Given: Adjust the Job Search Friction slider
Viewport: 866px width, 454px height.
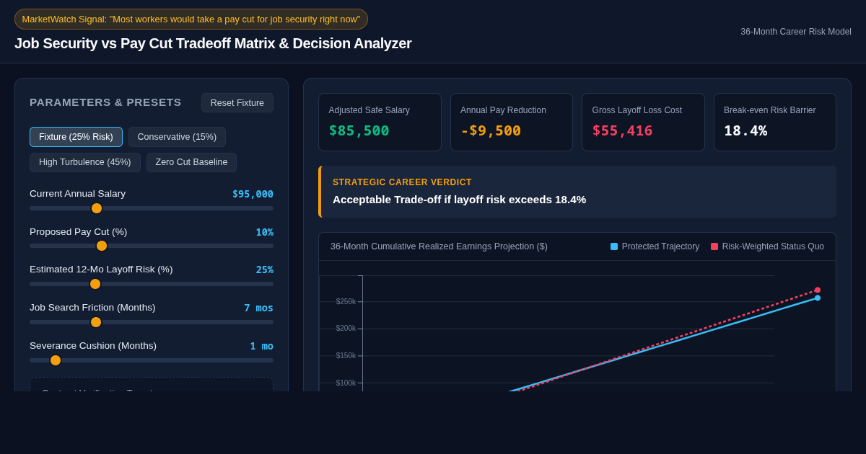Looking at the screenshot, I should [x=152, y=322].
